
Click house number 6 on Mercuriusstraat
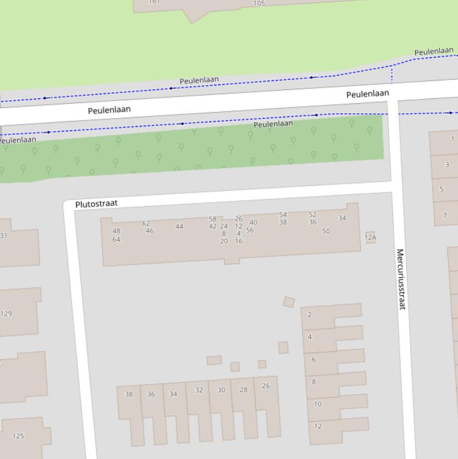(x=313, y=359)
